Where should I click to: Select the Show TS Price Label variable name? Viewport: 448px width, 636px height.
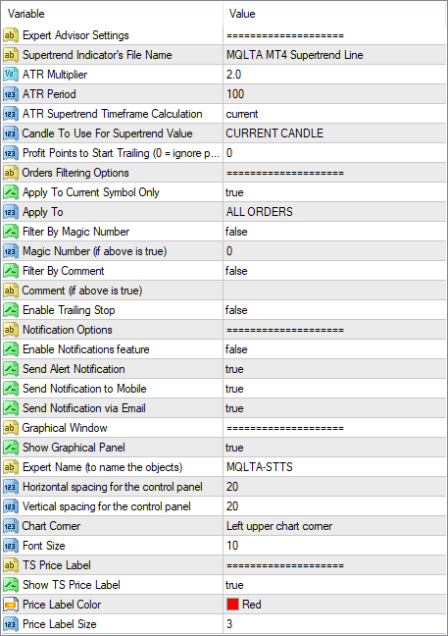tap(72, 585)
